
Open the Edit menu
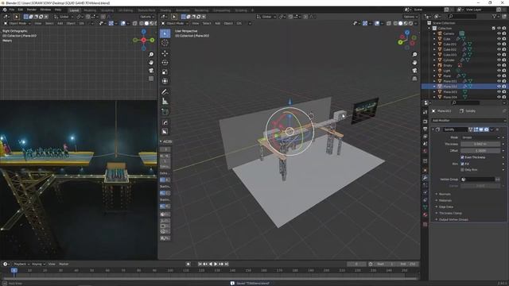[21, 10]
